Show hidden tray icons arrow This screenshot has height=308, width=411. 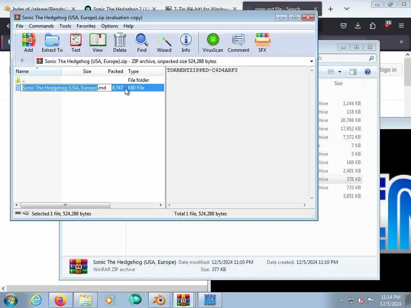pos(341,301)
